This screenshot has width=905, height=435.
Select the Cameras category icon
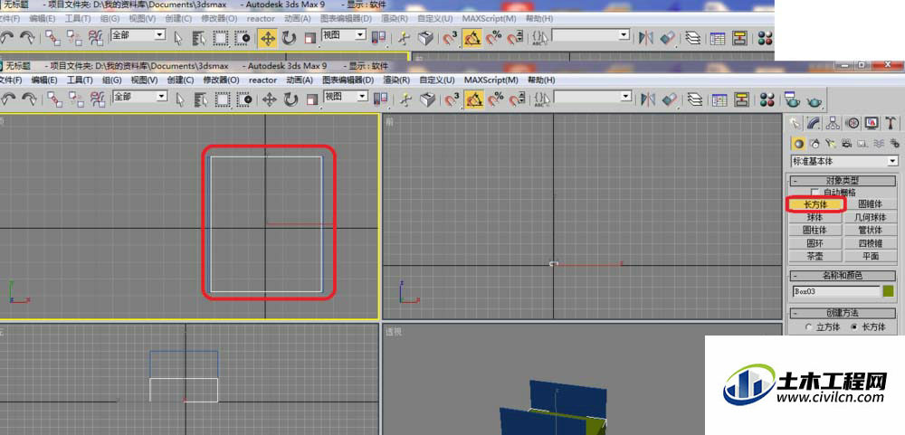click(847, 143)
